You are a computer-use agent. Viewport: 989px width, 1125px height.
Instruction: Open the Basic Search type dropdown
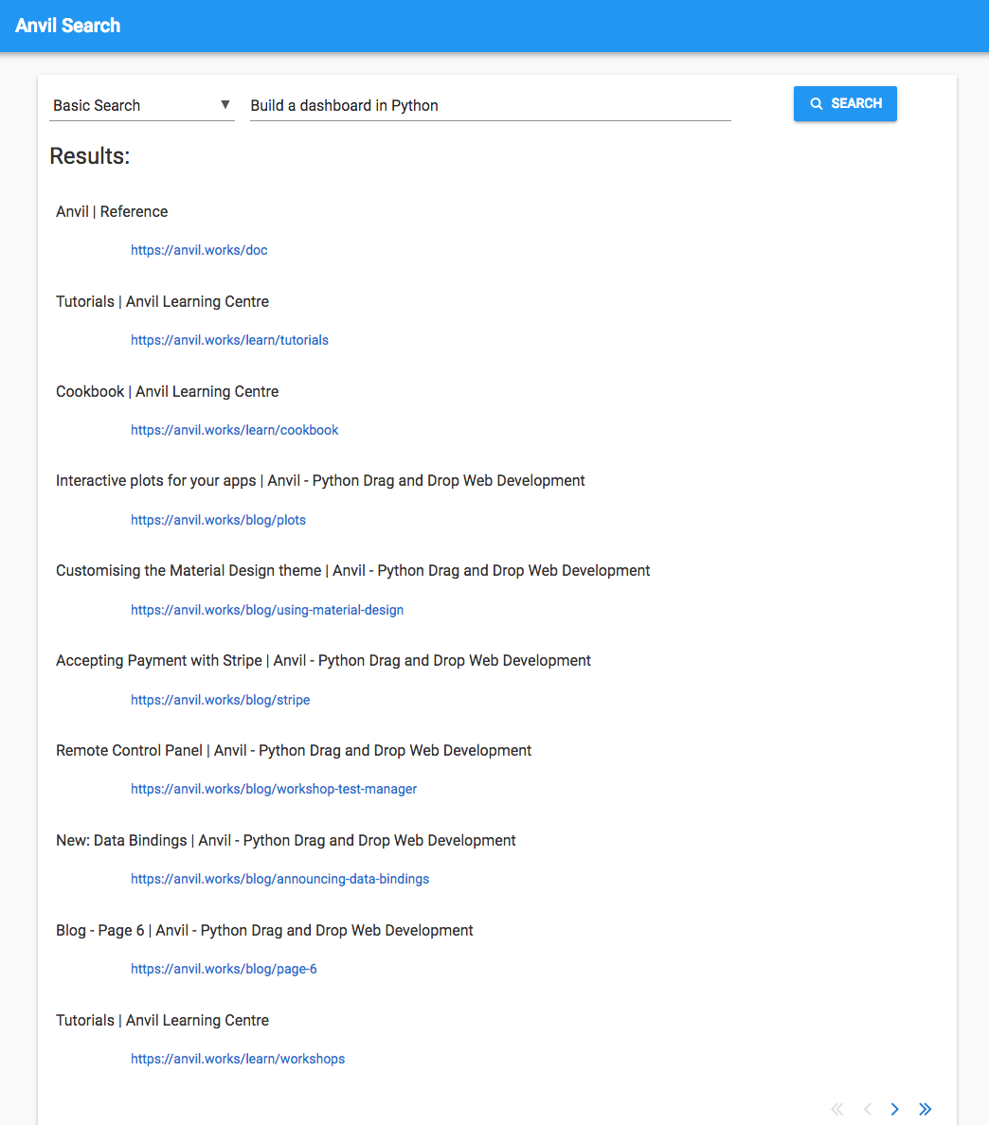(x=141, y=105)
